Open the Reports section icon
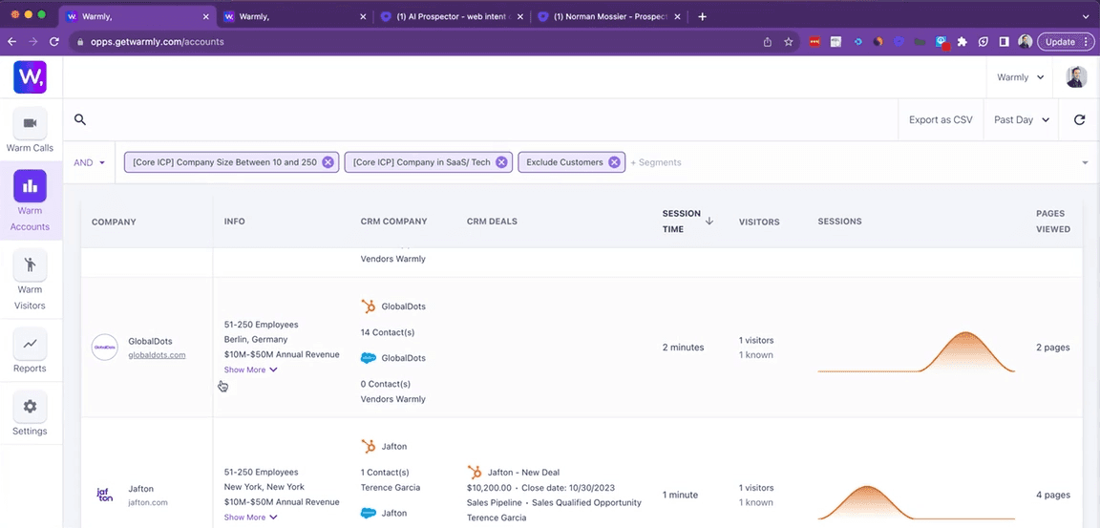The width and height of the screenshot is (1100, 528). click(31, 345)
